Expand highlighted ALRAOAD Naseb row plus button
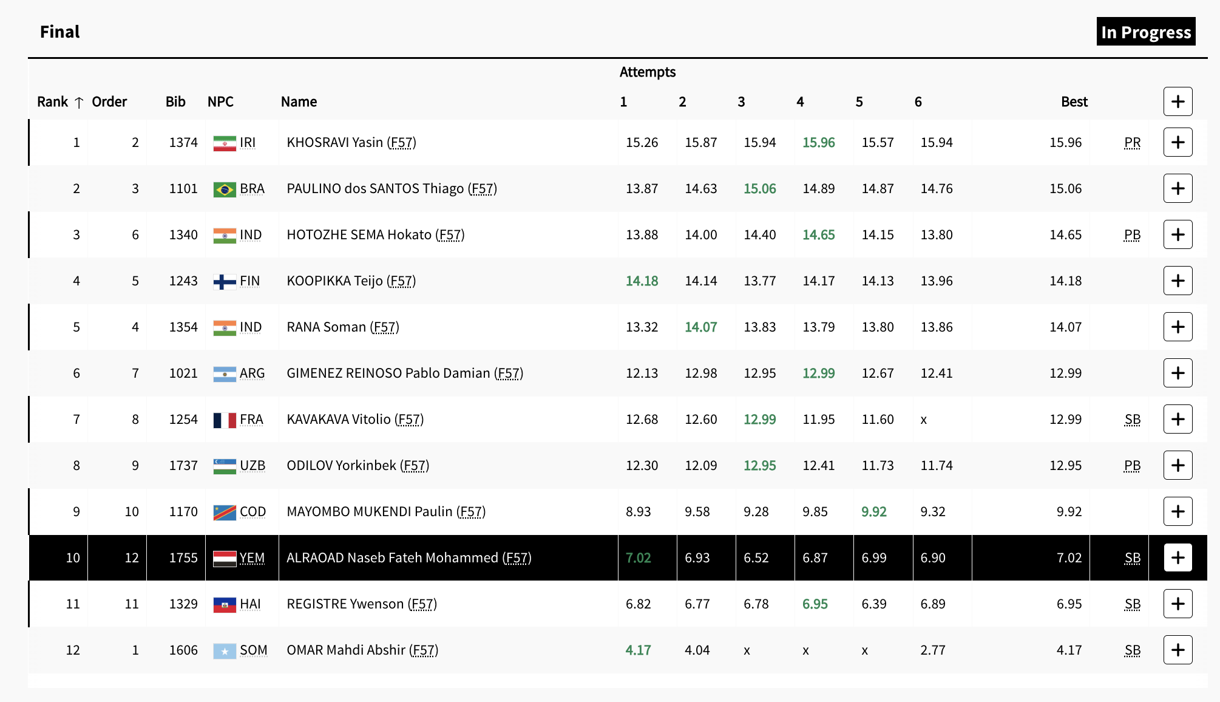This screenshot has height=702, width=1220. tap(1178, 557)
